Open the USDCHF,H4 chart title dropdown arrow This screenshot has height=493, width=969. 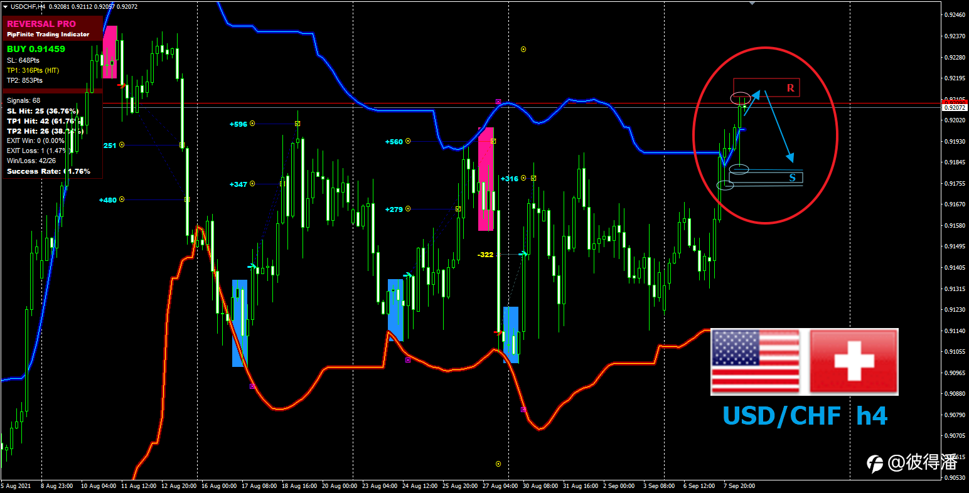(x=5, y=6)
